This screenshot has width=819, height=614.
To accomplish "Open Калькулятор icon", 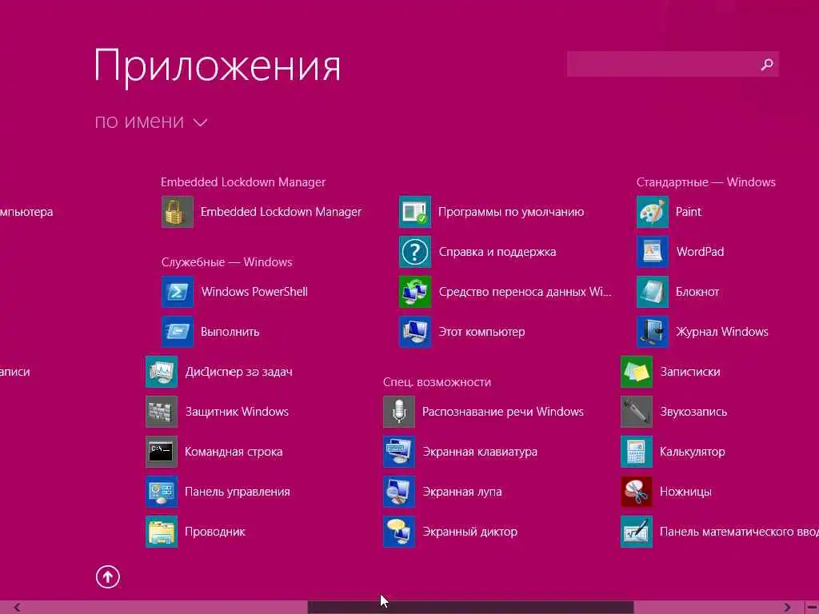I will pos(636,452).
